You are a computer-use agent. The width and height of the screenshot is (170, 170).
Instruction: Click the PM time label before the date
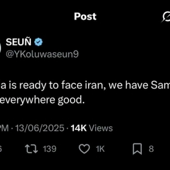tap(4, 128)
